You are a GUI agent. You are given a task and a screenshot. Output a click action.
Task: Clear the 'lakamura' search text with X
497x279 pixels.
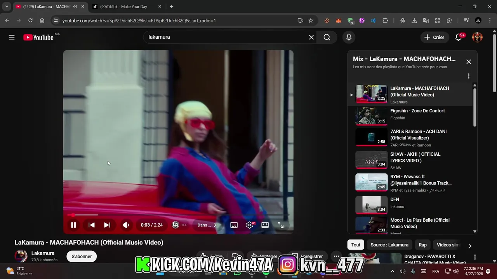(x=311, y=37)
